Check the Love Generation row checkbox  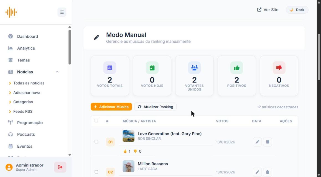96,142
